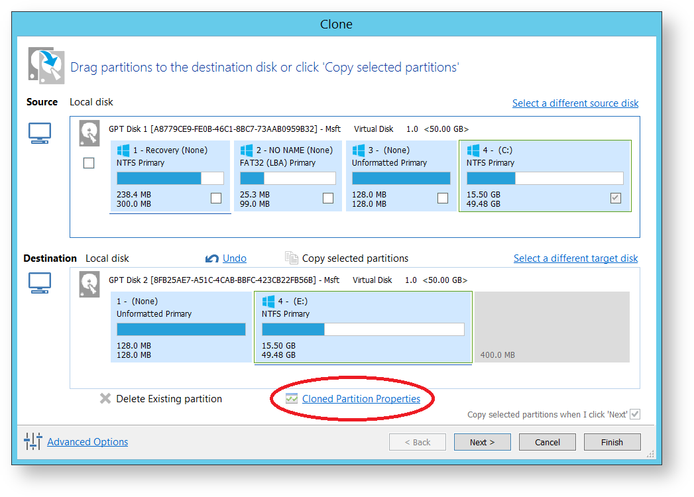Image resolution: width=694 pixels, height=497 pixels.
Task: Click the Undo link
Action: [x=235, y=258]
